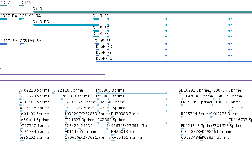The width and height of the screenshot is (252, 142).
Task: Open the CG3199-RA transcript label
Action: click(30, 16)
